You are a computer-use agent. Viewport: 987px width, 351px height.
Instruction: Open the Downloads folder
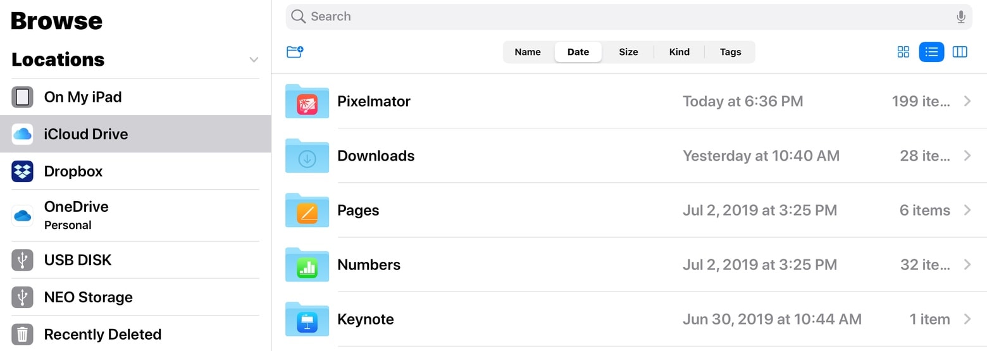[376, 156]
